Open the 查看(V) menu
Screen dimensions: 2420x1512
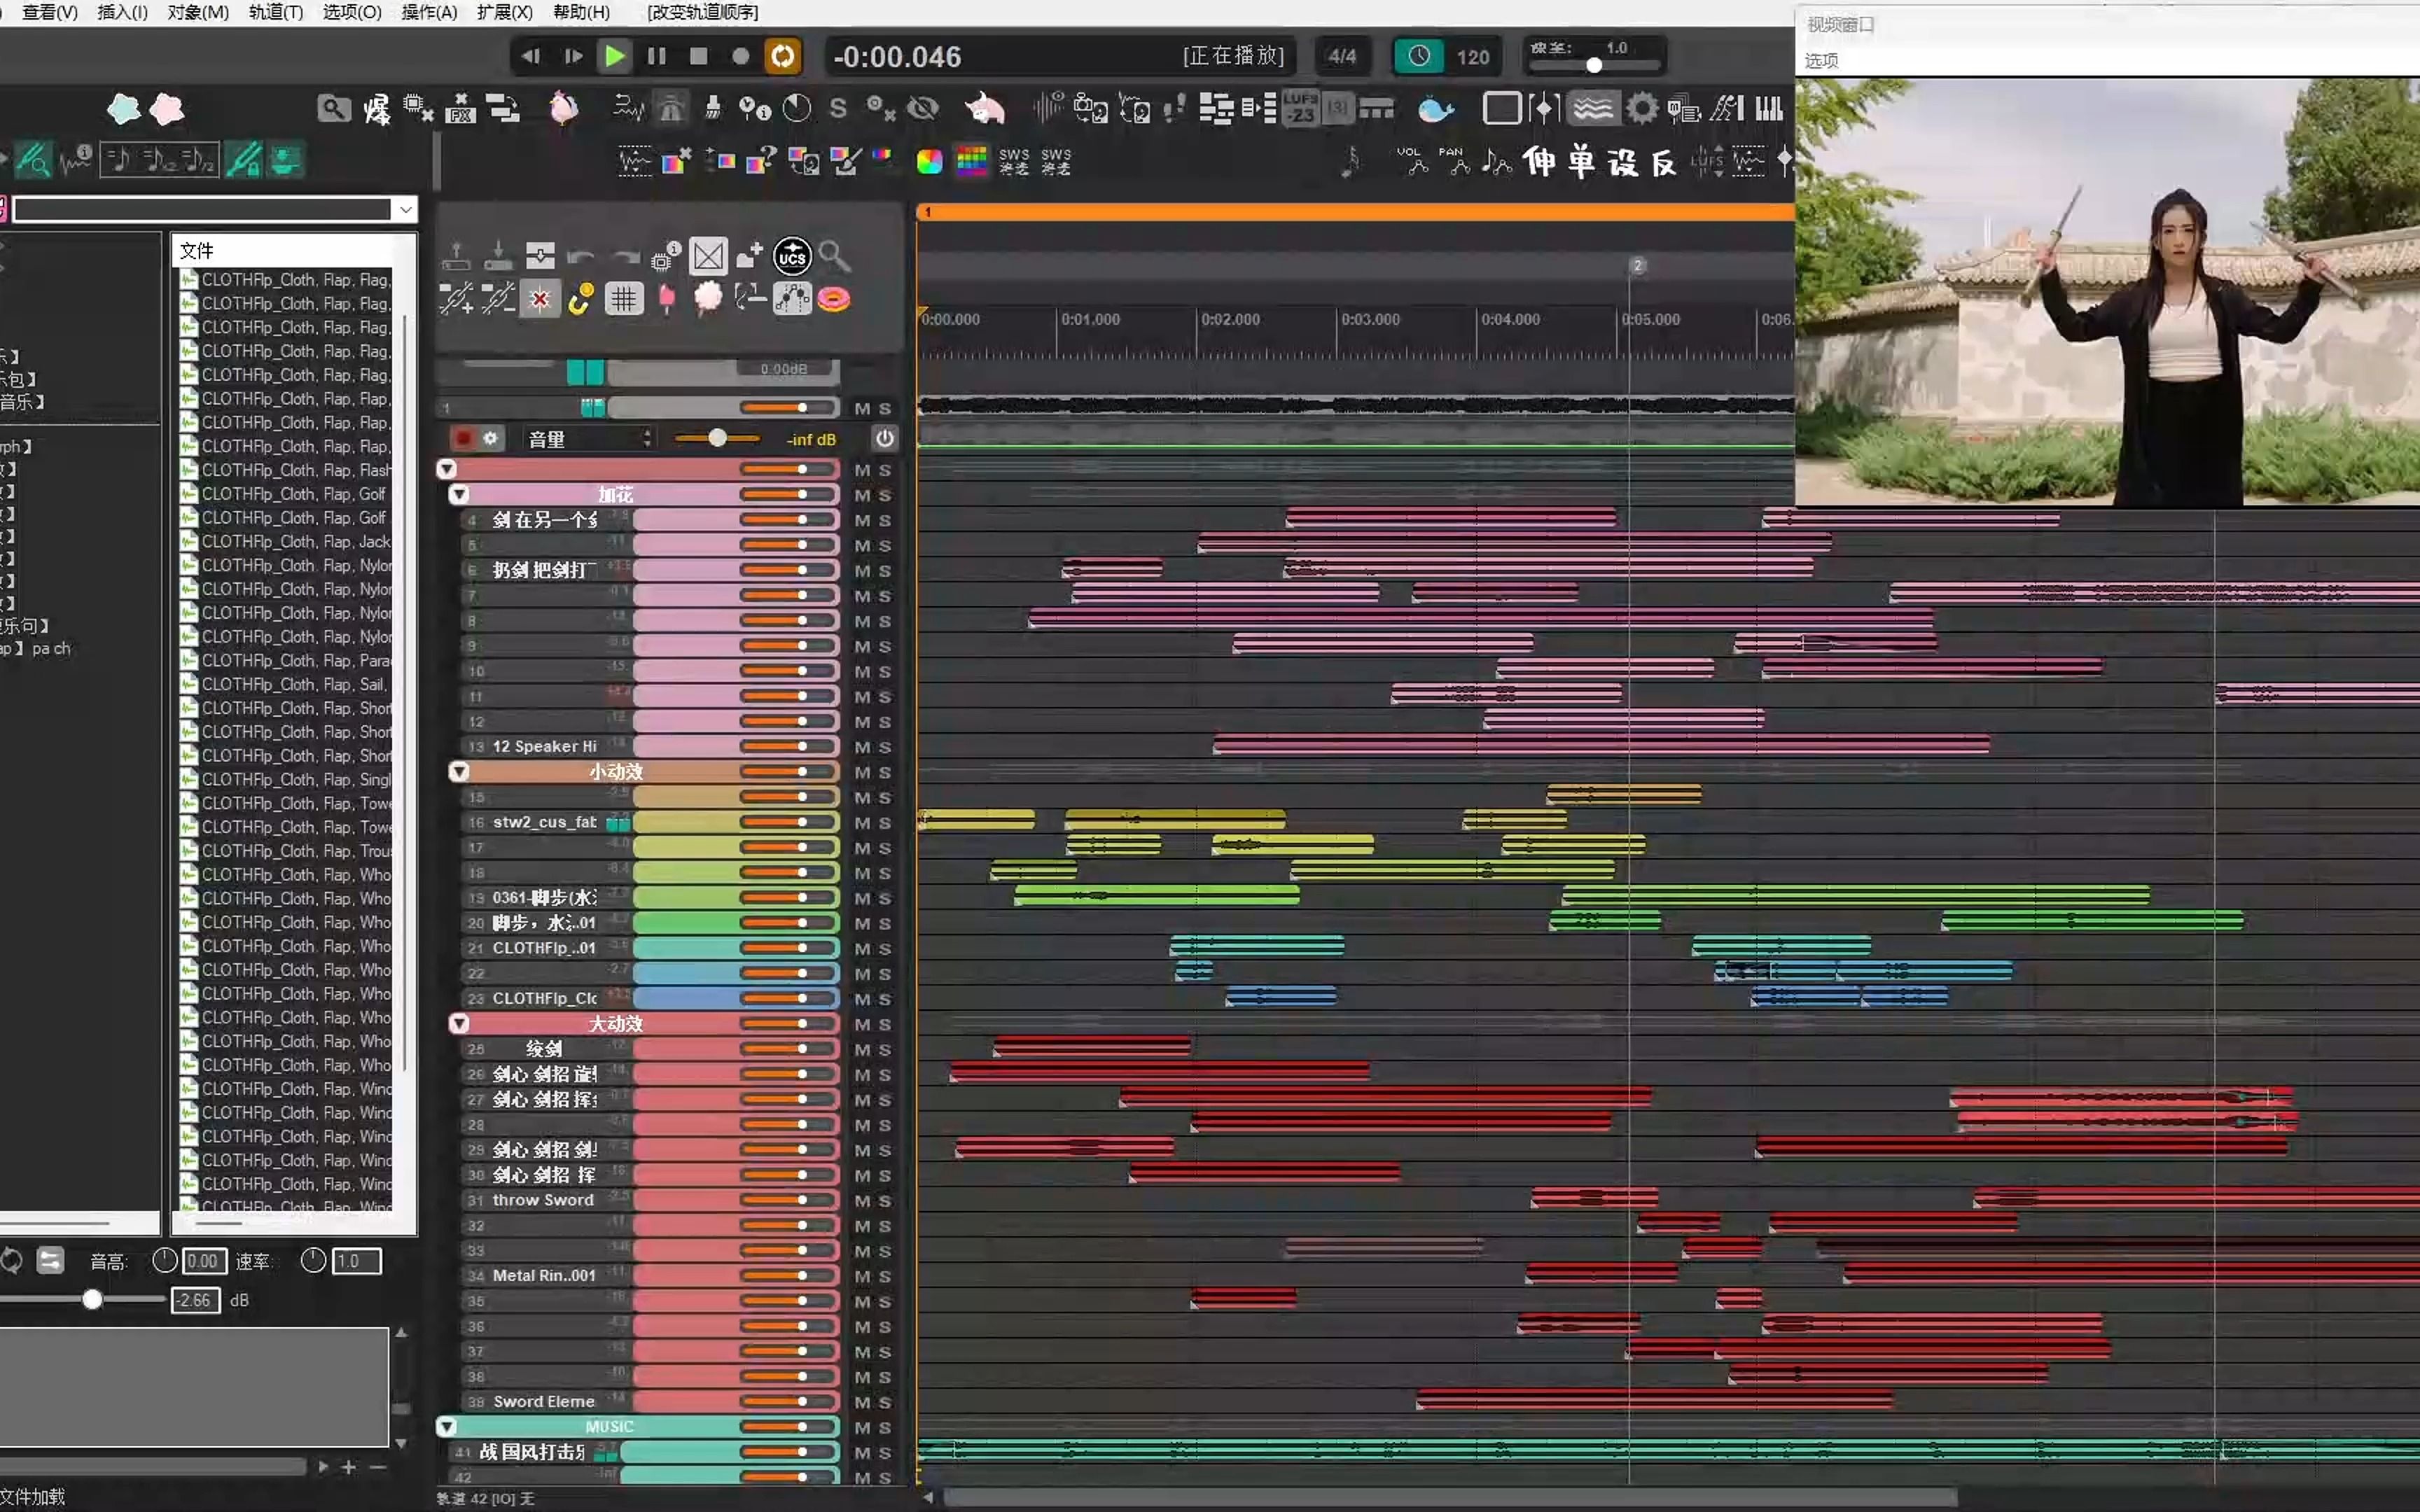click(x=50, y=12)
